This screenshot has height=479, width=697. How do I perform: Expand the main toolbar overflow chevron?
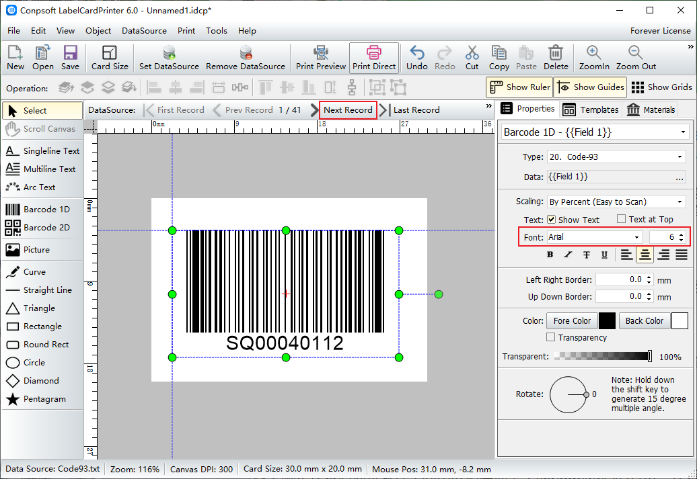[690, 46]
